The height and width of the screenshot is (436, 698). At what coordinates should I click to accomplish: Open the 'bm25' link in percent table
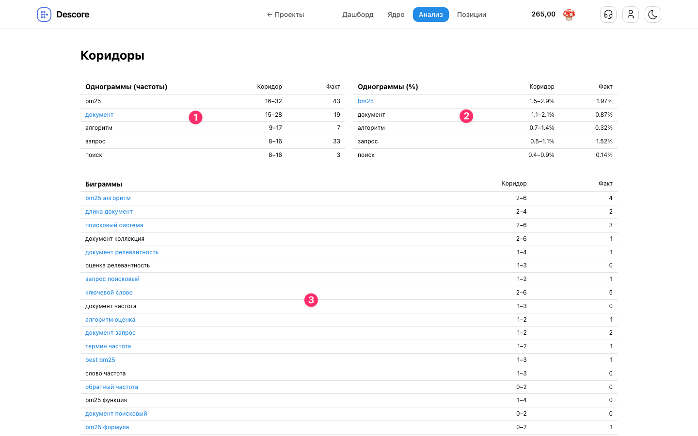(365, 101)
